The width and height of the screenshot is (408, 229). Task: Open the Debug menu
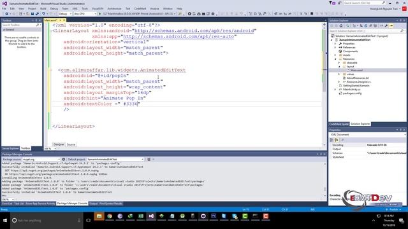point(54,8)
